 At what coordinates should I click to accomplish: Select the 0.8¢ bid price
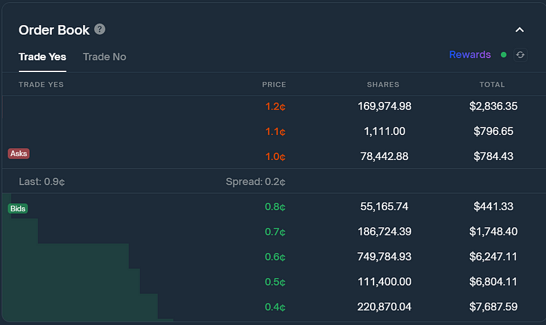pos(275,207)
